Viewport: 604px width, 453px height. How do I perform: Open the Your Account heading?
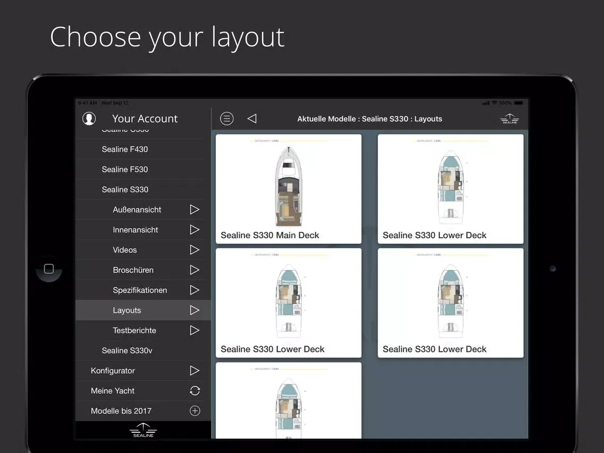coord(145,119)
